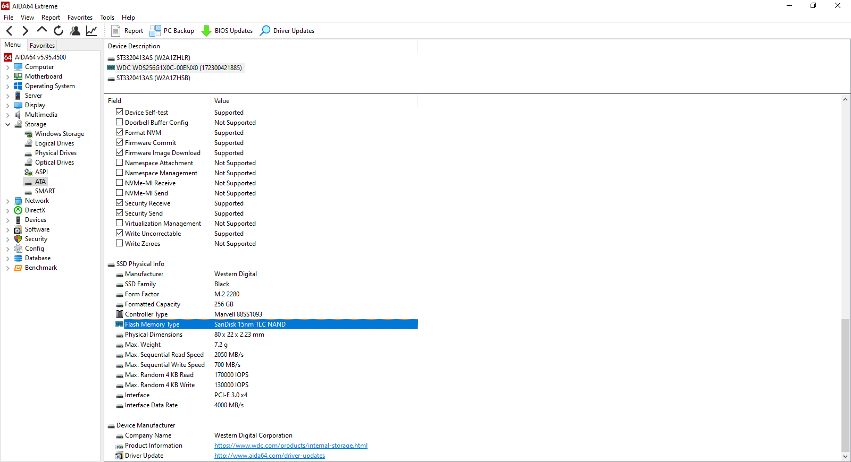Toggle the Namespace Attachment checkbox
This screenshot has width=851, height=462.
[x=120, y=162]
